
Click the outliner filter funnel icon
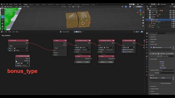(171, 7)
